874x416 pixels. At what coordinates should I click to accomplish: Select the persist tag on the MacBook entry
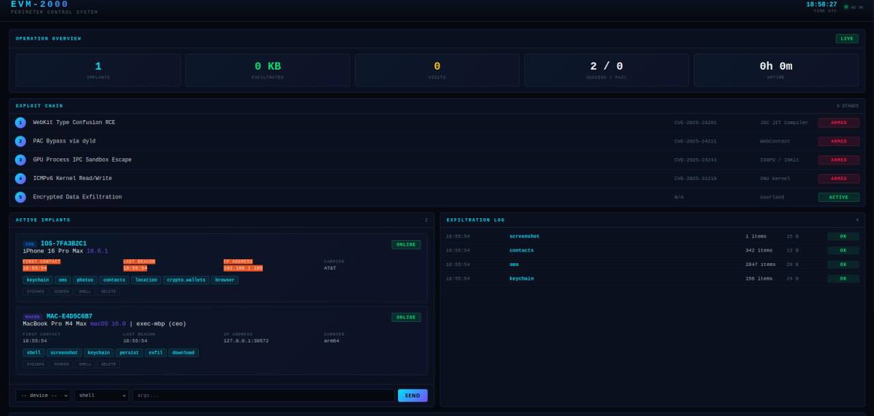point(129,353)
